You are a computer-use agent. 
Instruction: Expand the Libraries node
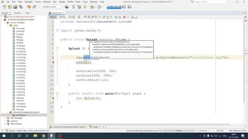[x=5, y=121]
